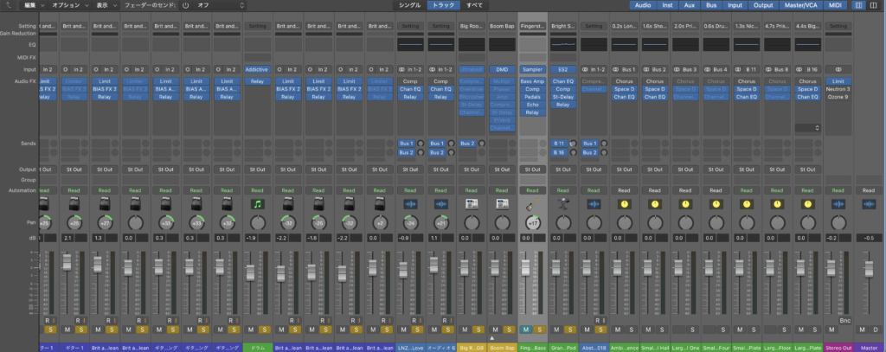
Task: Click the Big Room drum machine icon
Action: [471, 203]
